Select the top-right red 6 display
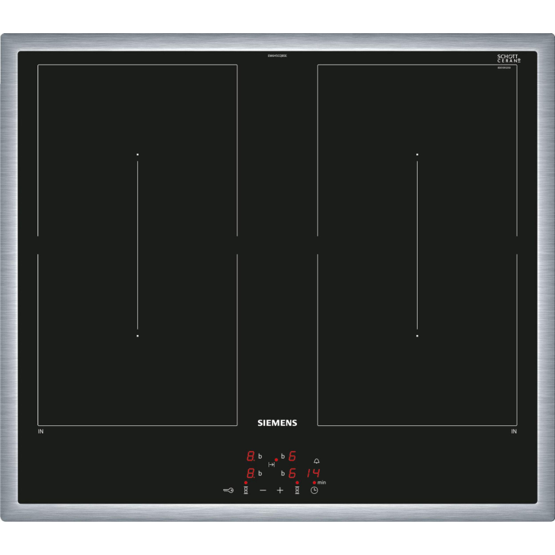Image resolution: width=555 pixels, height=555 pixels. pyautogui.click(x=293, y=456)
